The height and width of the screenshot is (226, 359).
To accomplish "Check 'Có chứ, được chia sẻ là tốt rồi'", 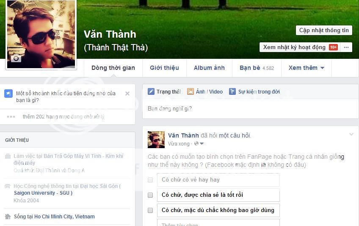I will coord(150,195).
